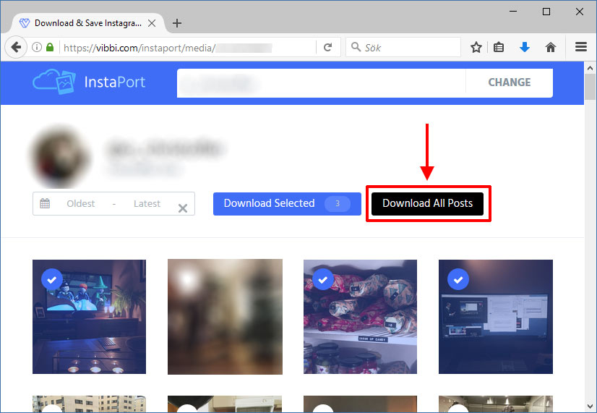Open the blurred second thumbnail
This screenshot has height=413, width=597.
[225, 317]
